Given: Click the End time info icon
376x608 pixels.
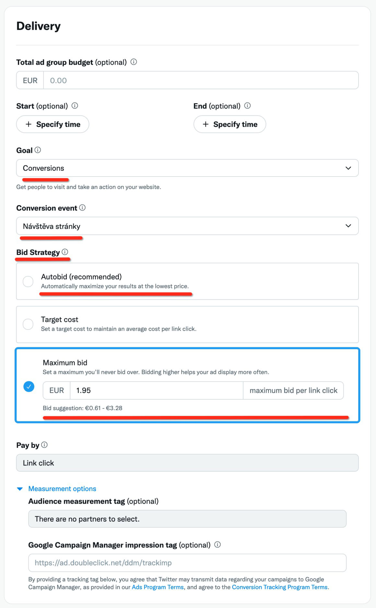Looking at the screenshot, I should tap(248, 105).
